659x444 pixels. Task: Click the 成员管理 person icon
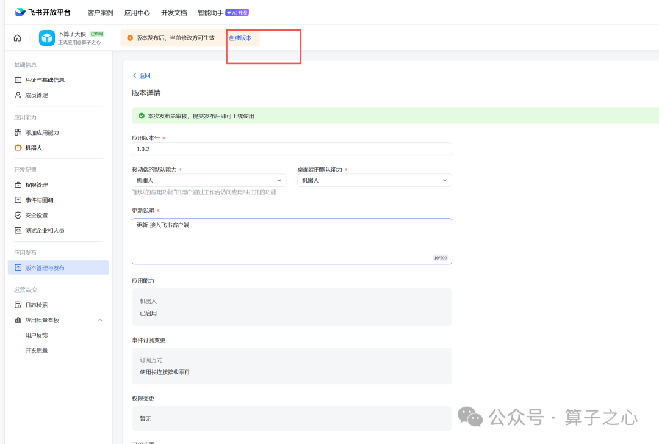click(18, 95)
